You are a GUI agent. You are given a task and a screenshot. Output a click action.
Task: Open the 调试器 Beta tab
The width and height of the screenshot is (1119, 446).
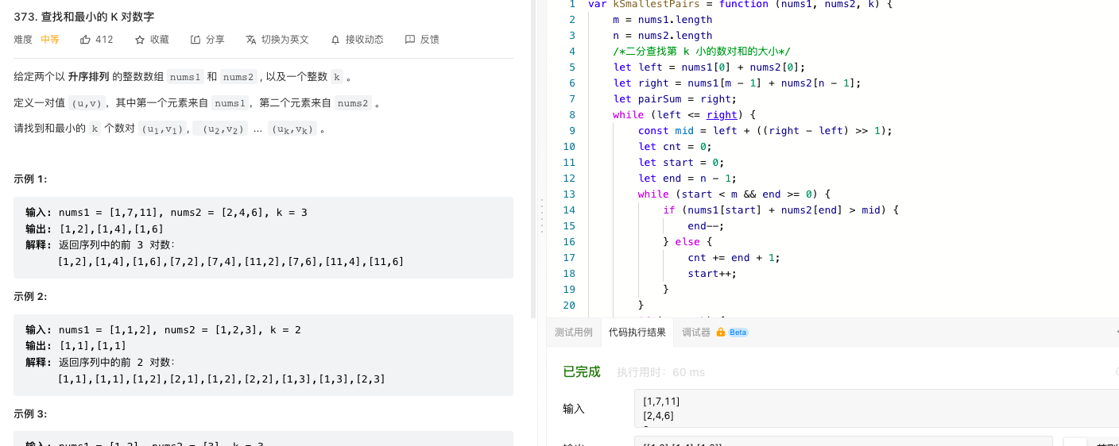click(x=714, y=333)
